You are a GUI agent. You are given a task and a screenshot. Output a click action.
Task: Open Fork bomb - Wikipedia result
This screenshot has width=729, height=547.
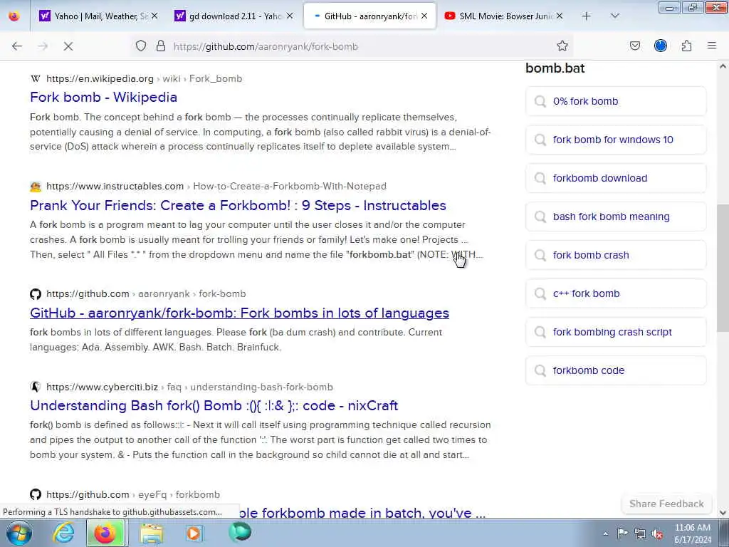[104, 97]
